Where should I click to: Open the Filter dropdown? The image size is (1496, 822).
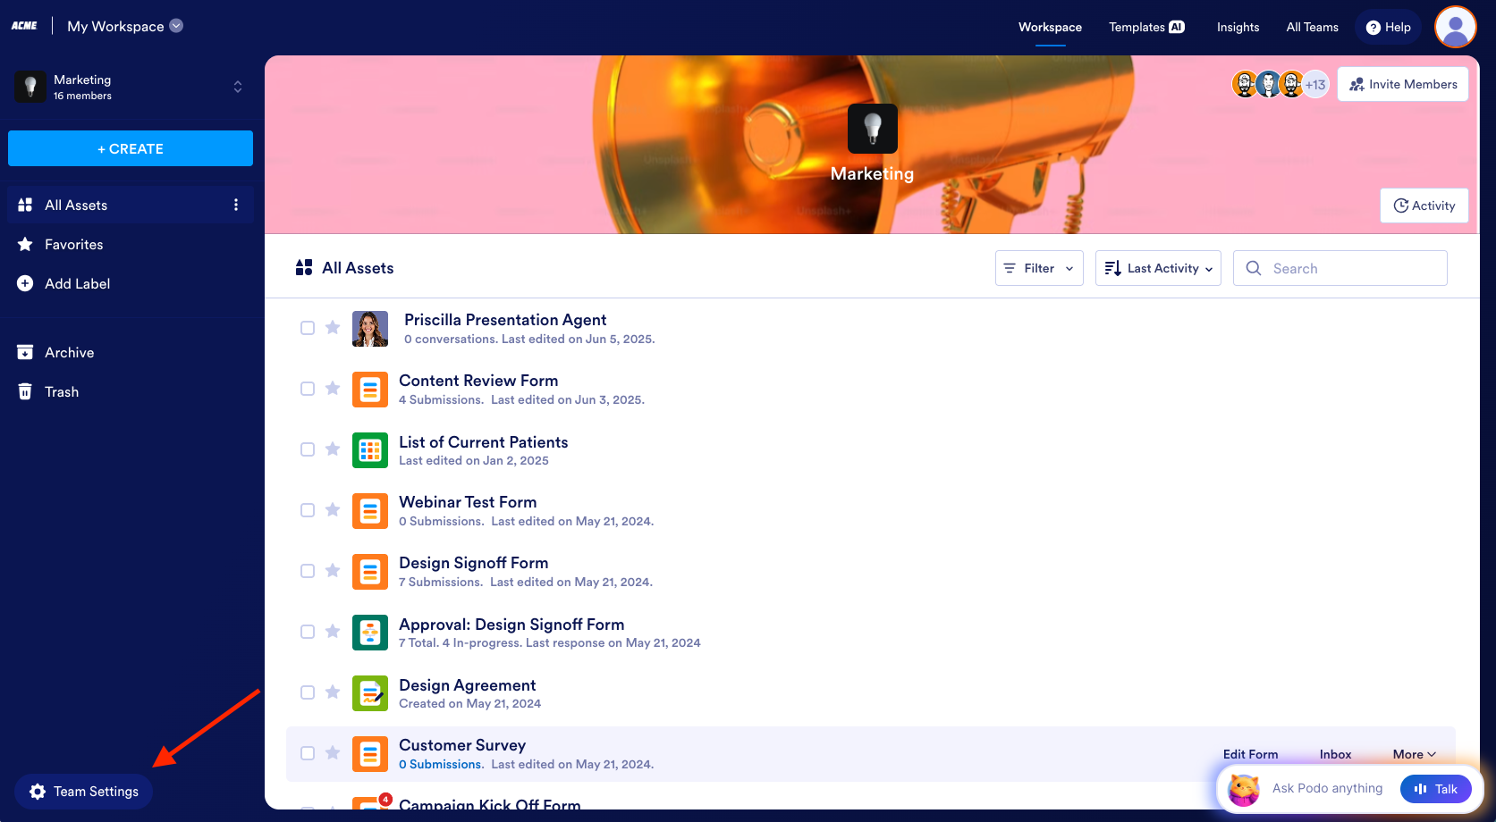point(1039,268)
